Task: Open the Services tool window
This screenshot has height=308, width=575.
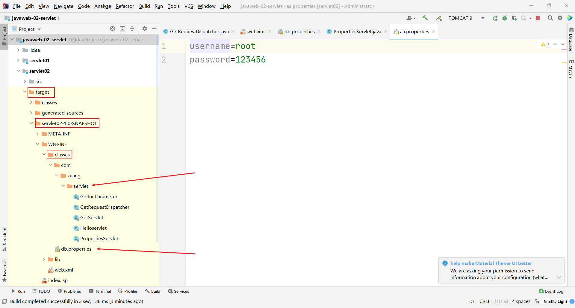Action: click(178, 291)
